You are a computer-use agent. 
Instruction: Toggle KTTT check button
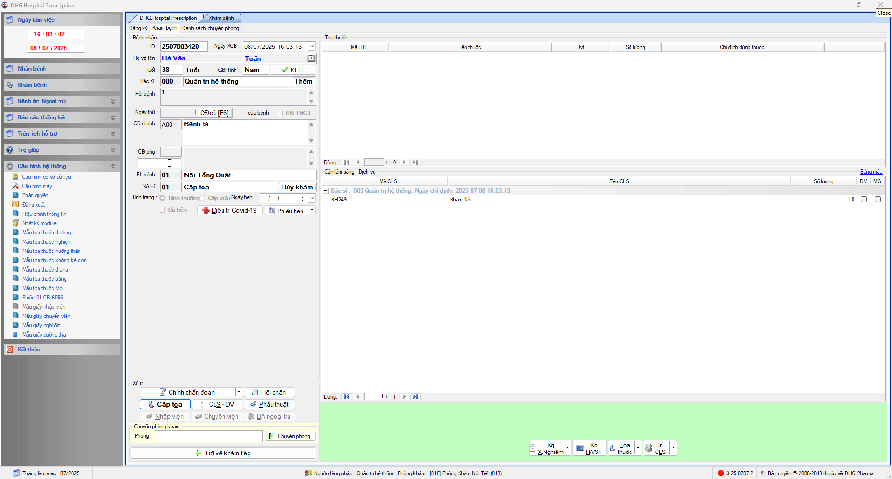tap(293, 70)
